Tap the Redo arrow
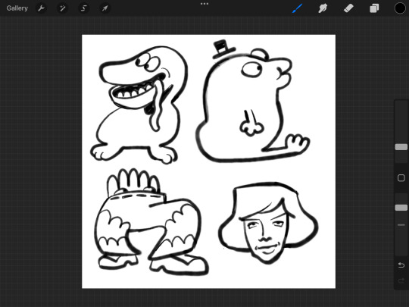The height and width of the screenshot is (307, 409). 401,281
